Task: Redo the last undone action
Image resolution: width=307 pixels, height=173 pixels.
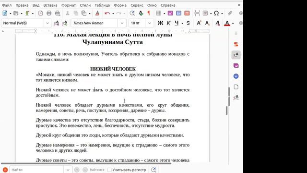Action: pos(118,13)
